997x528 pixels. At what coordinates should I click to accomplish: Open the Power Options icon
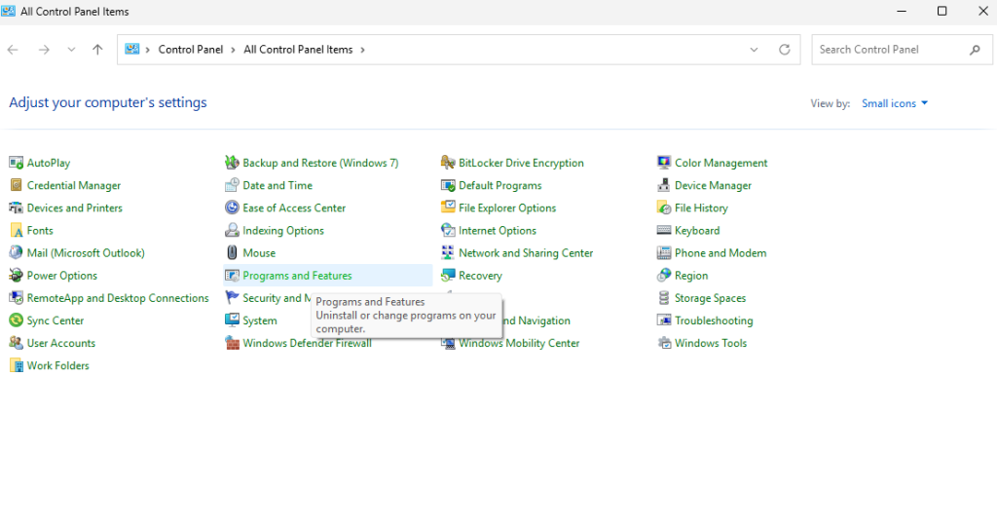click(16, 276)
